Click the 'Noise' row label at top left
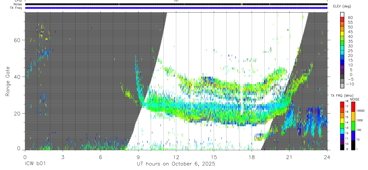This screenshot has width=368, height=170. [x=18, y=4]
